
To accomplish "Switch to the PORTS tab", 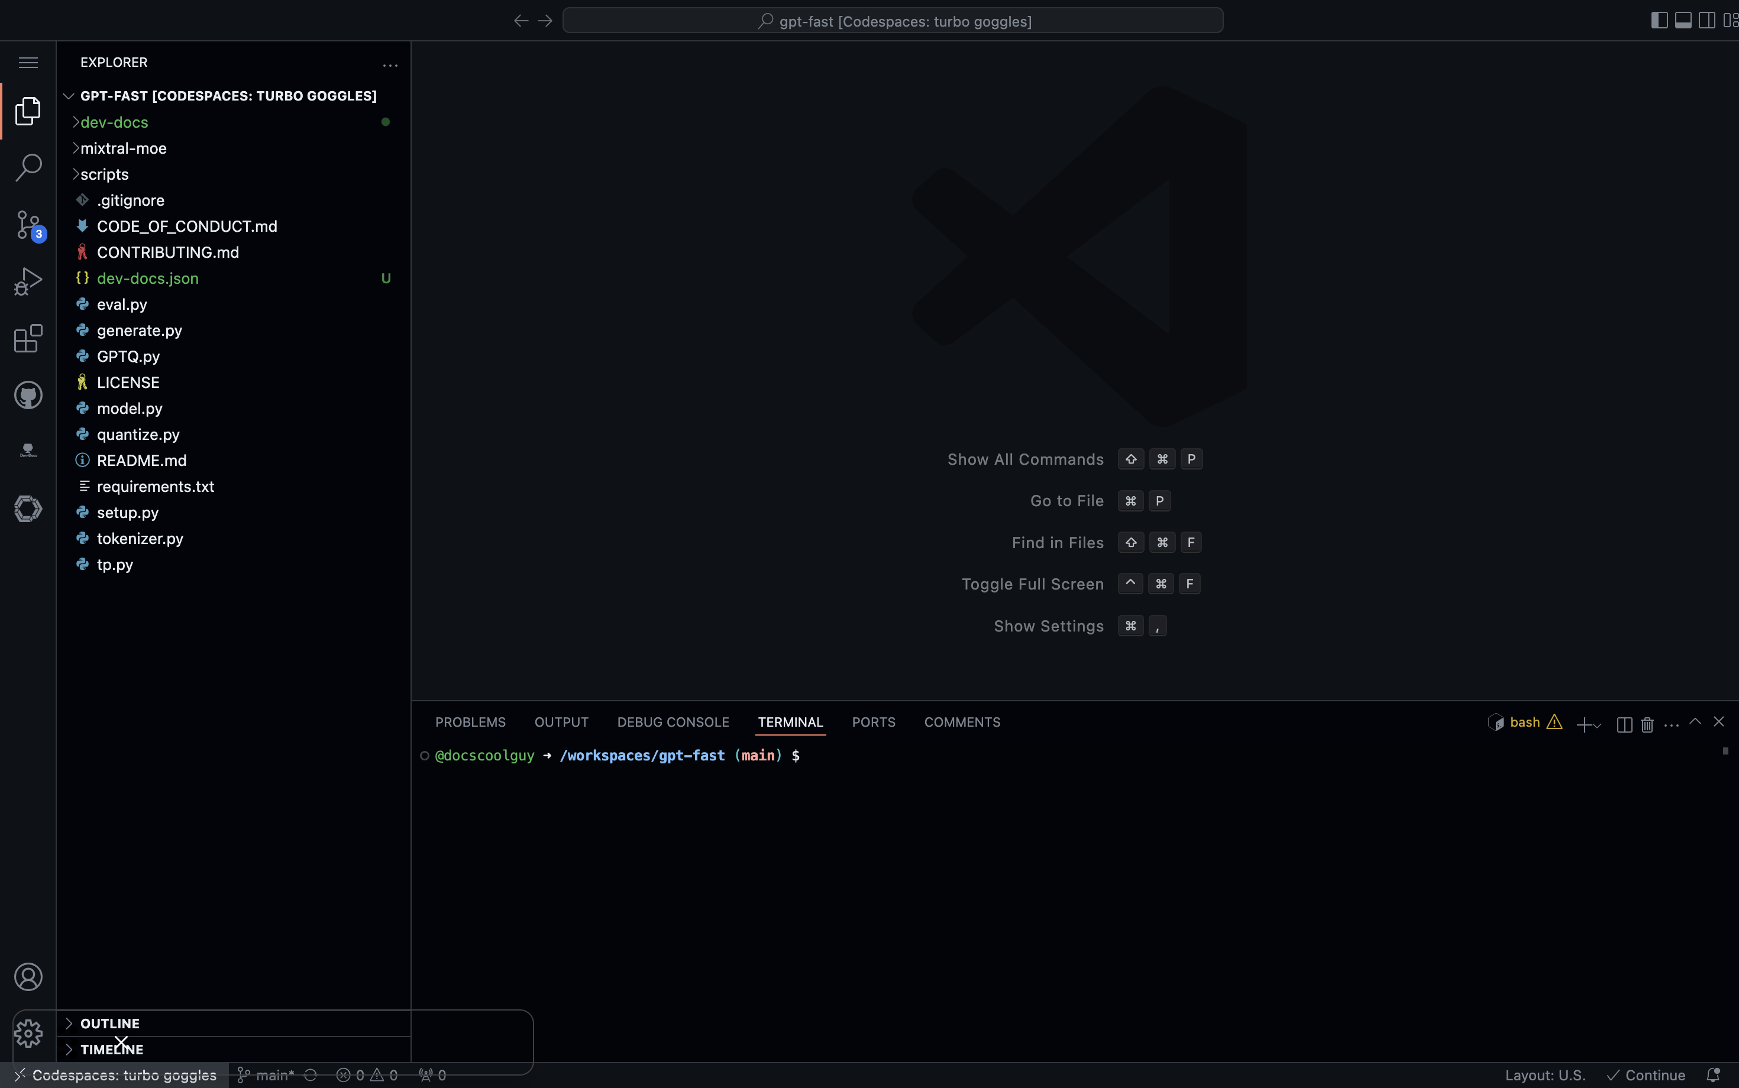I will click(x=873, y=722).
